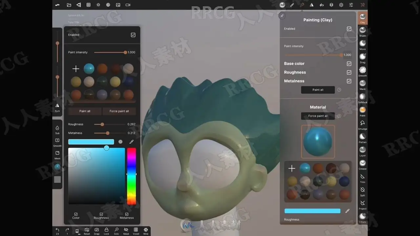This screenshot has width=420, height=236.
Task: Toggle Metalness checkbox in Painting (Clay) panel
Action: pyautogui.click(x=349, y=81)
